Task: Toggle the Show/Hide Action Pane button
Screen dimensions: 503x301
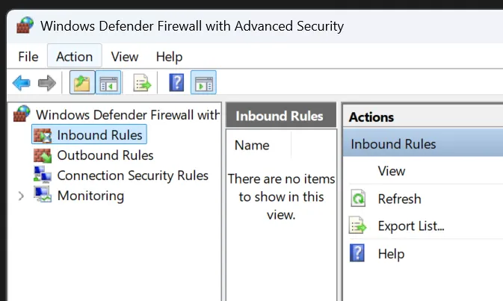Action: click(x=203, y=82)
